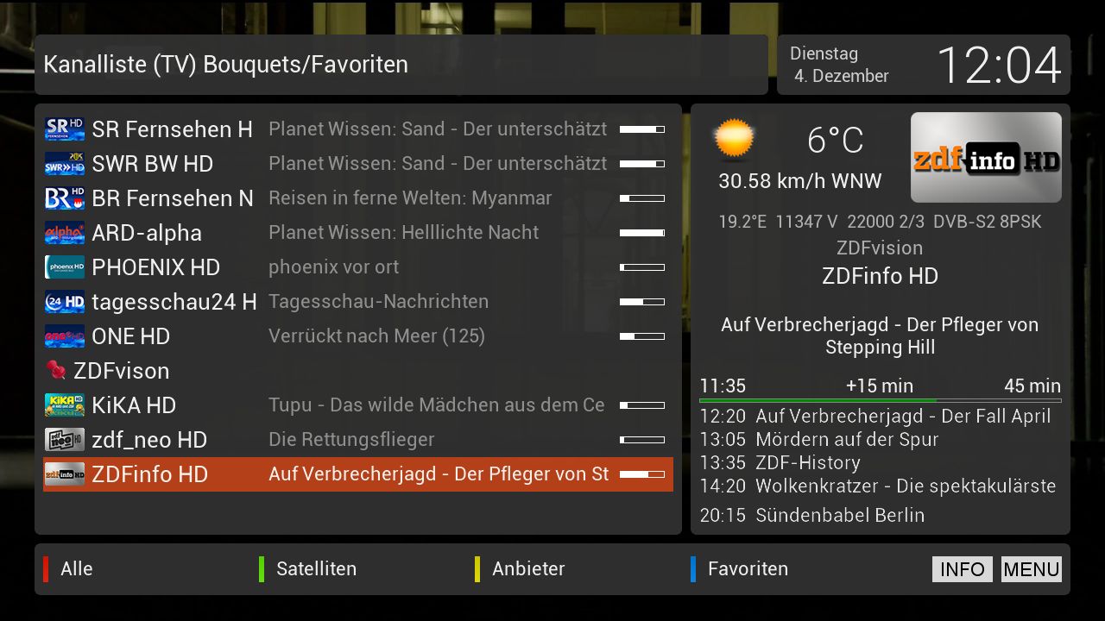Screen dimensions: 1105x621
Task: Click the blue color key next to Favoriten
Action: coord(693,569)
